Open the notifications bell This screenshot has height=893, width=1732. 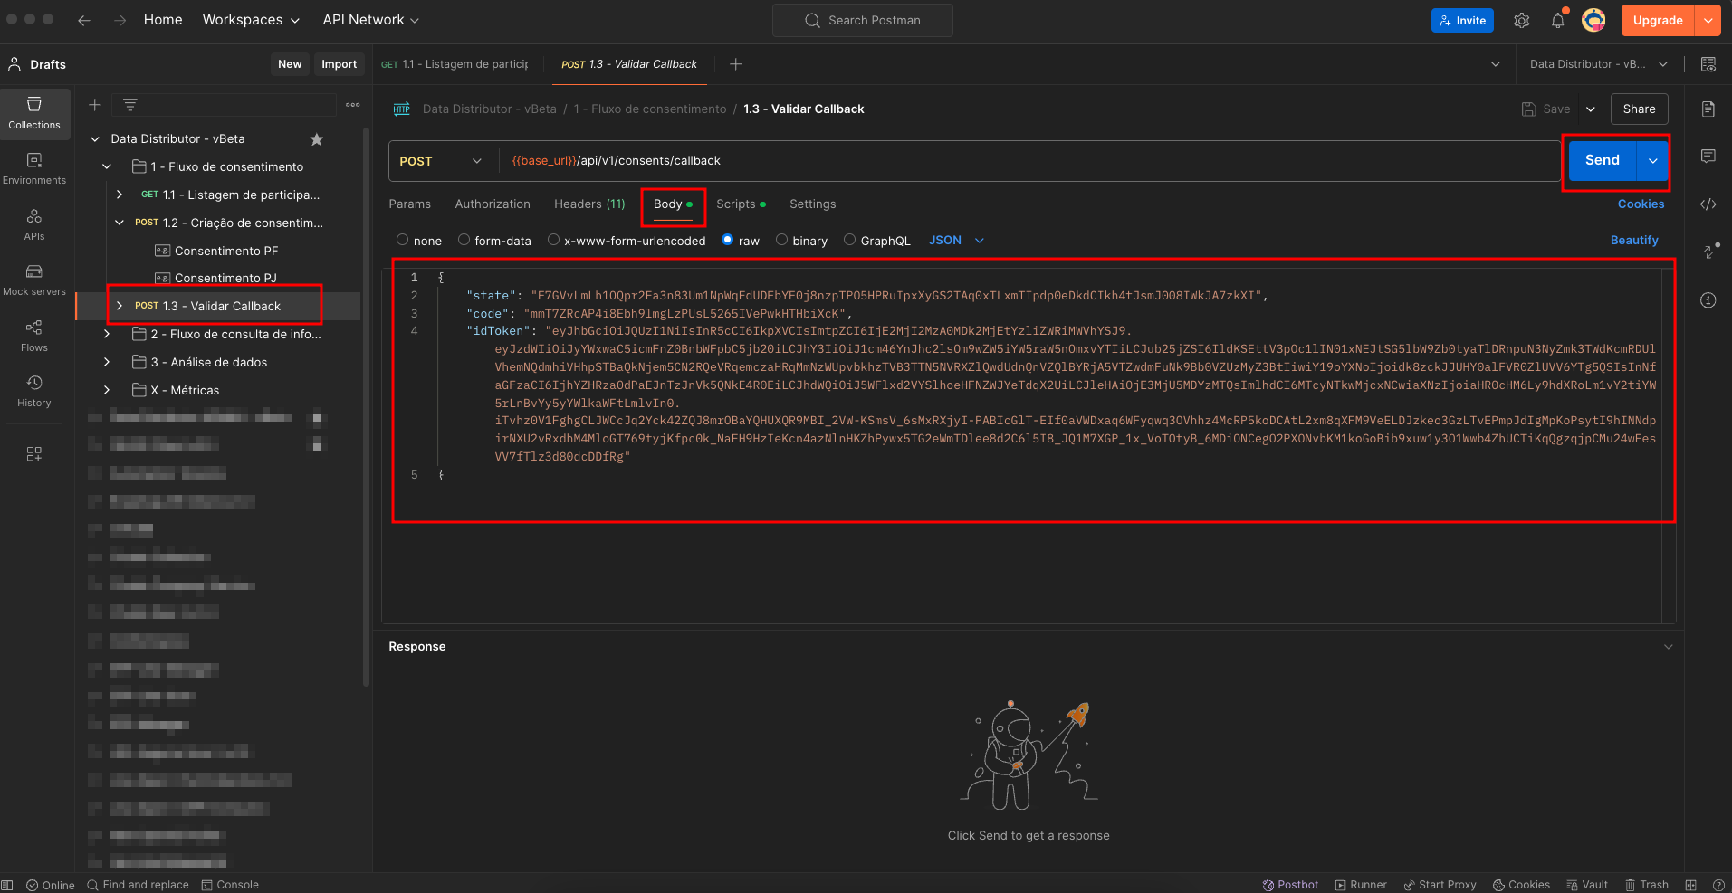pyautogui.click(x=1558, y=20)
